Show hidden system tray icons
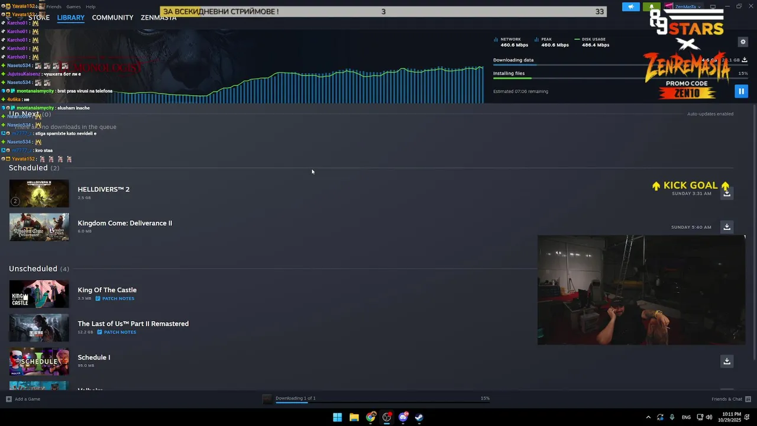Image resolution: width=757 pixels, height=426 pixels. [648, 417]
